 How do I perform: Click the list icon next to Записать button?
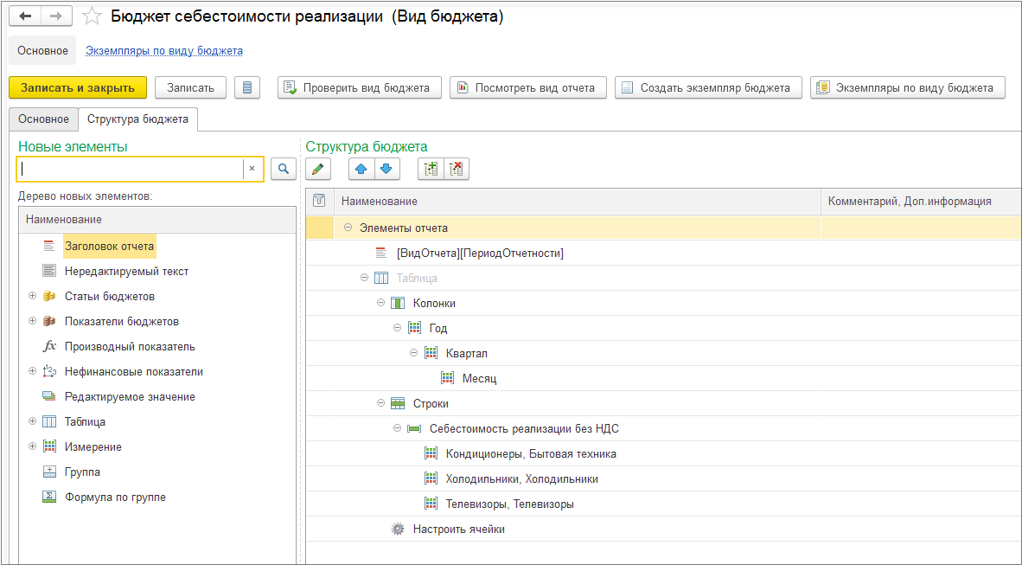[247, 87]
